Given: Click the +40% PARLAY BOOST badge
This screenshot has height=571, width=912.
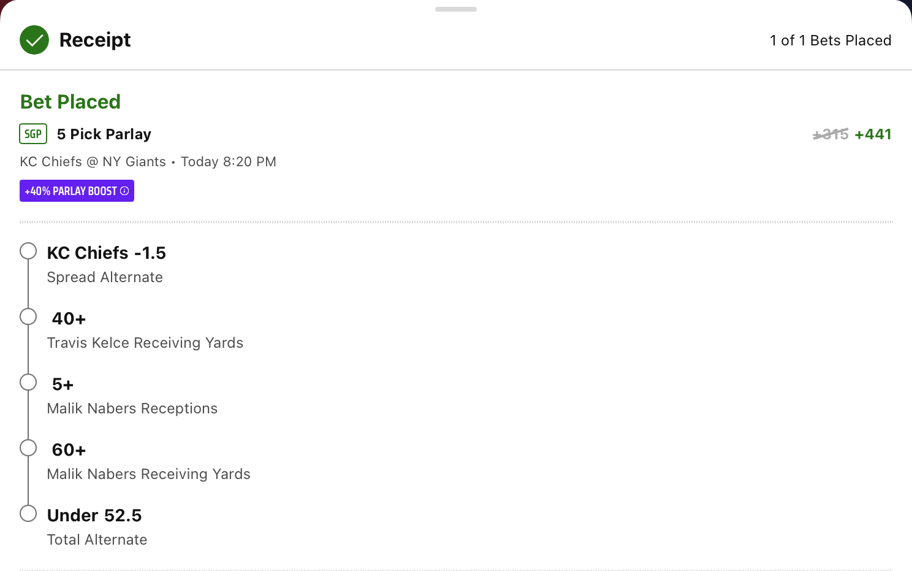Looking at the screenshot, I should coord(77,191).
